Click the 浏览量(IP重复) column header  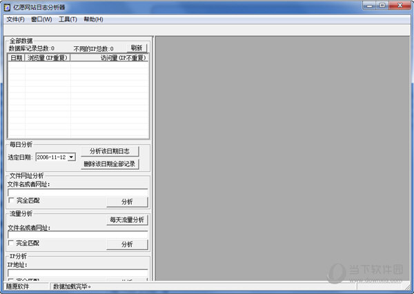(x=47, y=57)
